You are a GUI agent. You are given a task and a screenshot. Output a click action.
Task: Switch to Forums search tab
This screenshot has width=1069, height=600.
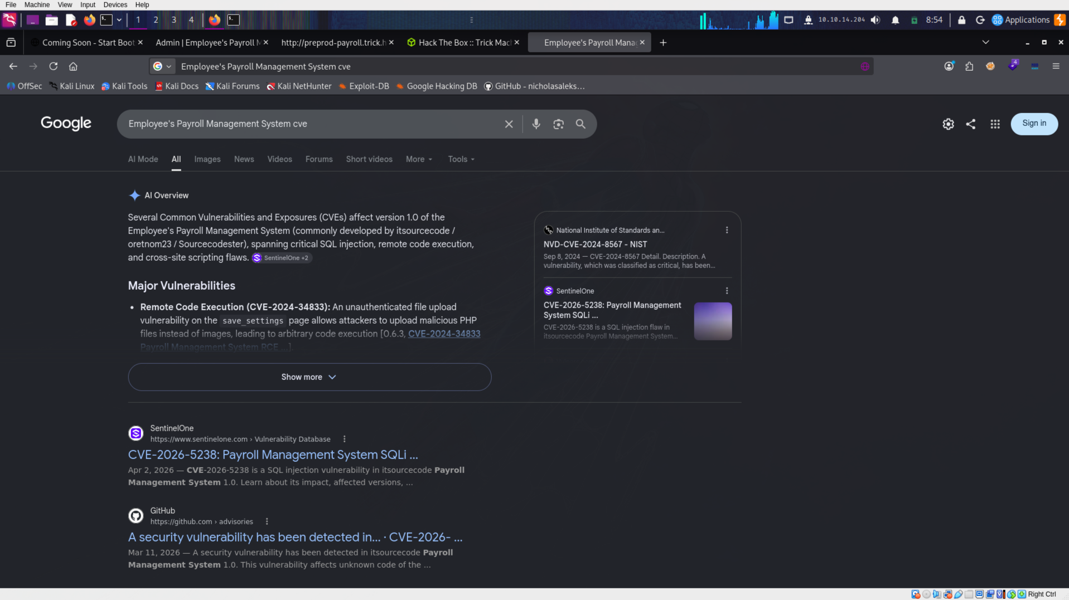pyautogui.click(x=319, y=159)
